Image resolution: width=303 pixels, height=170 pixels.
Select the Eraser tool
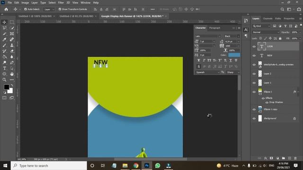point(12,51)
